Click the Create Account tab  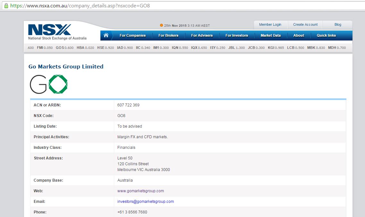coord(305,24)
